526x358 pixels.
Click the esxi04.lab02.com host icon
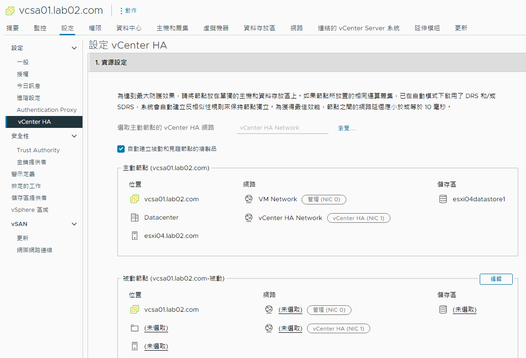(135, 236)
